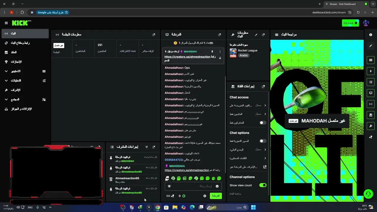This screenshot has width=377, height=212.
Task: Unpin the pinned MAHODAH chat message
Action: pos(212,52)
